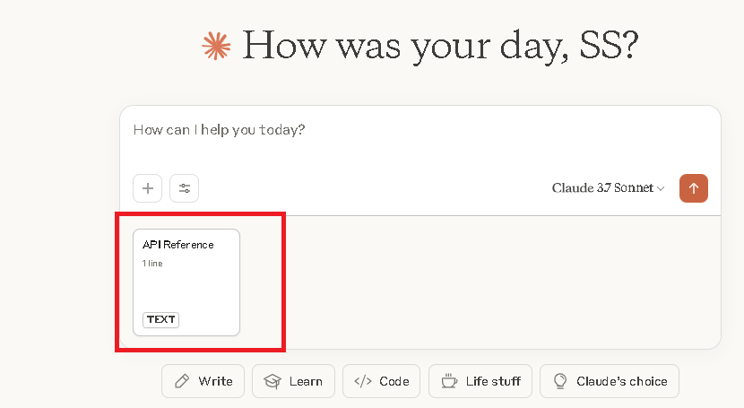Image resolution: width=744 pixels, height=408 pixels.
Task: Choose the Claude's choice label
Action: pos(622,381)
